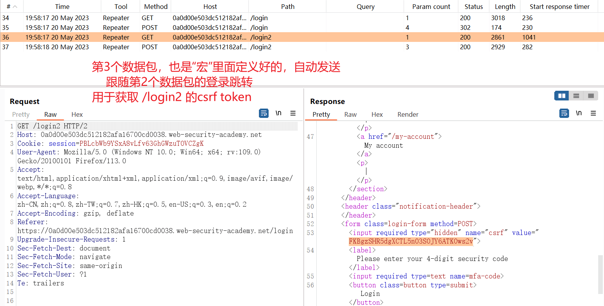
Task: Sort history by the Status column
Action: (474, 7)
